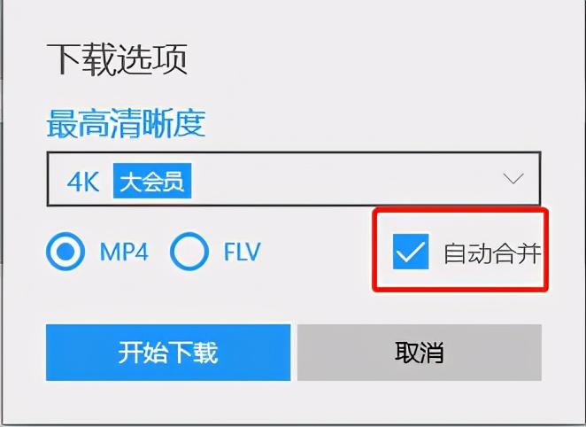Click the FLV format label text

(x=242, y=252)
